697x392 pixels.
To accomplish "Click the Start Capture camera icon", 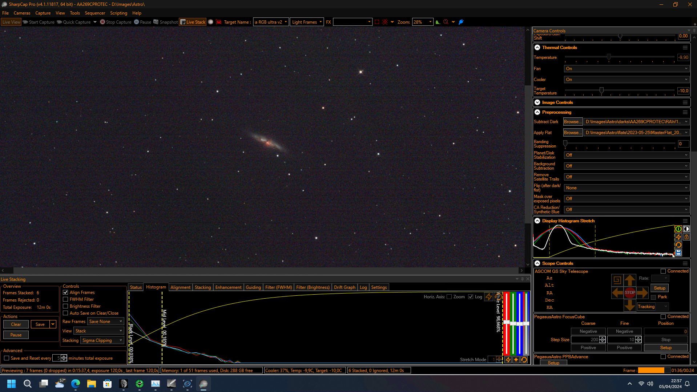I will (x=25, y=22).
